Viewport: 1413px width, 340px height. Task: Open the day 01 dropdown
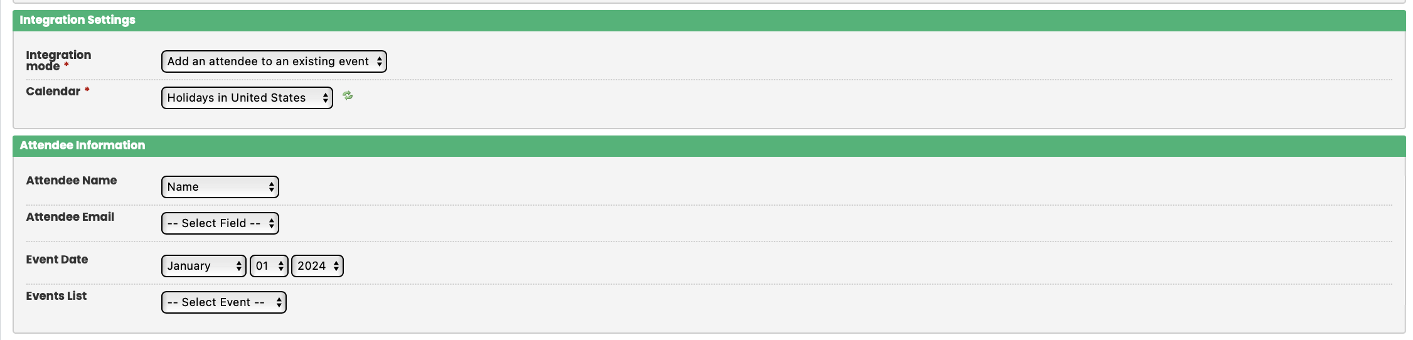click(x=269, y=266)
